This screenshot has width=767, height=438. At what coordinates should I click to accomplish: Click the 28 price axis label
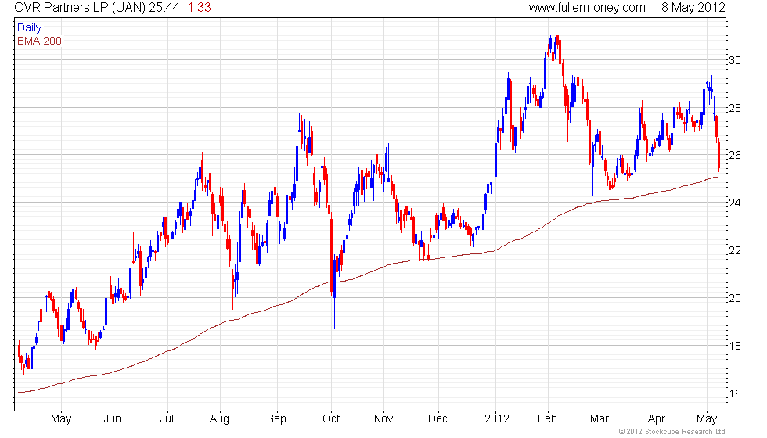(735, 108)
